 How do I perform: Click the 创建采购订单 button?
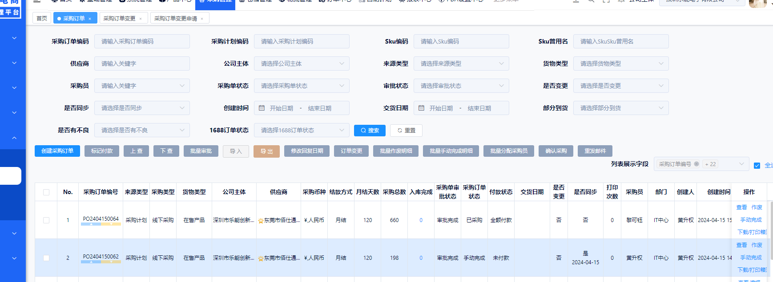click(x=57, y=151)
